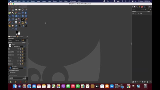
Task: Reset colors to default black and white
Action: pos(17,34)
